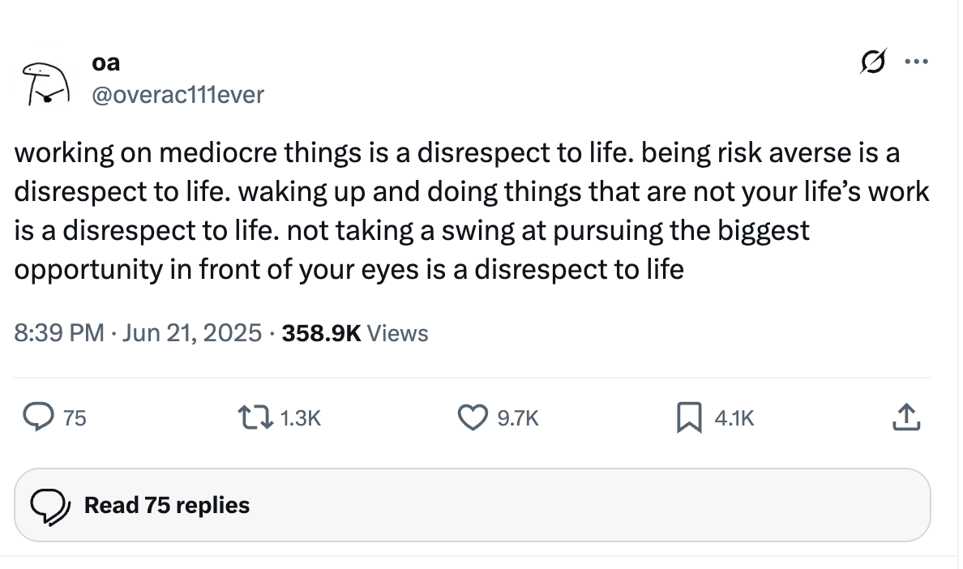Ask Grok about this post
Screen dimensions: 963x569
[x=874, y=62]
